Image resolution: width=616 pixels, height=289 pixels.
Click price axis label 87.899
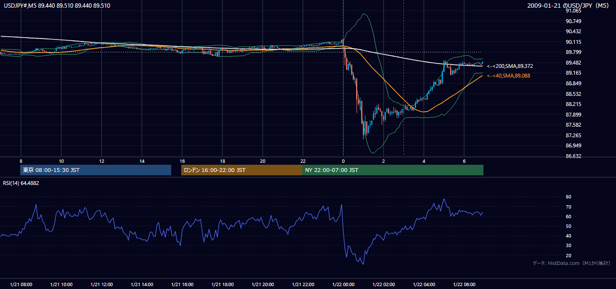pos(574,115)
